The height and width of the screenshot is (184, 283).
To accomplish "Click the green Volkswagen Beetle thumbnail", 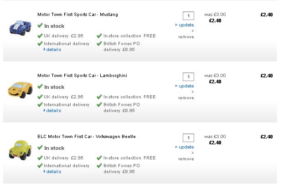I will click(x=20, y=149).
